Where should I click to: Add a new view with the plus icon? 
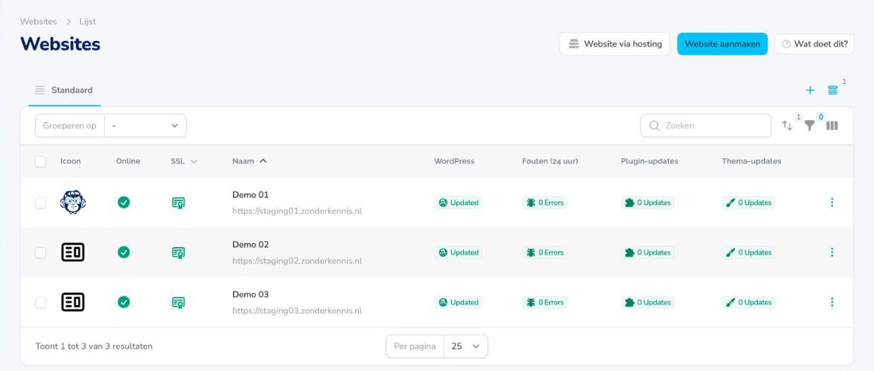coord(810,90)
